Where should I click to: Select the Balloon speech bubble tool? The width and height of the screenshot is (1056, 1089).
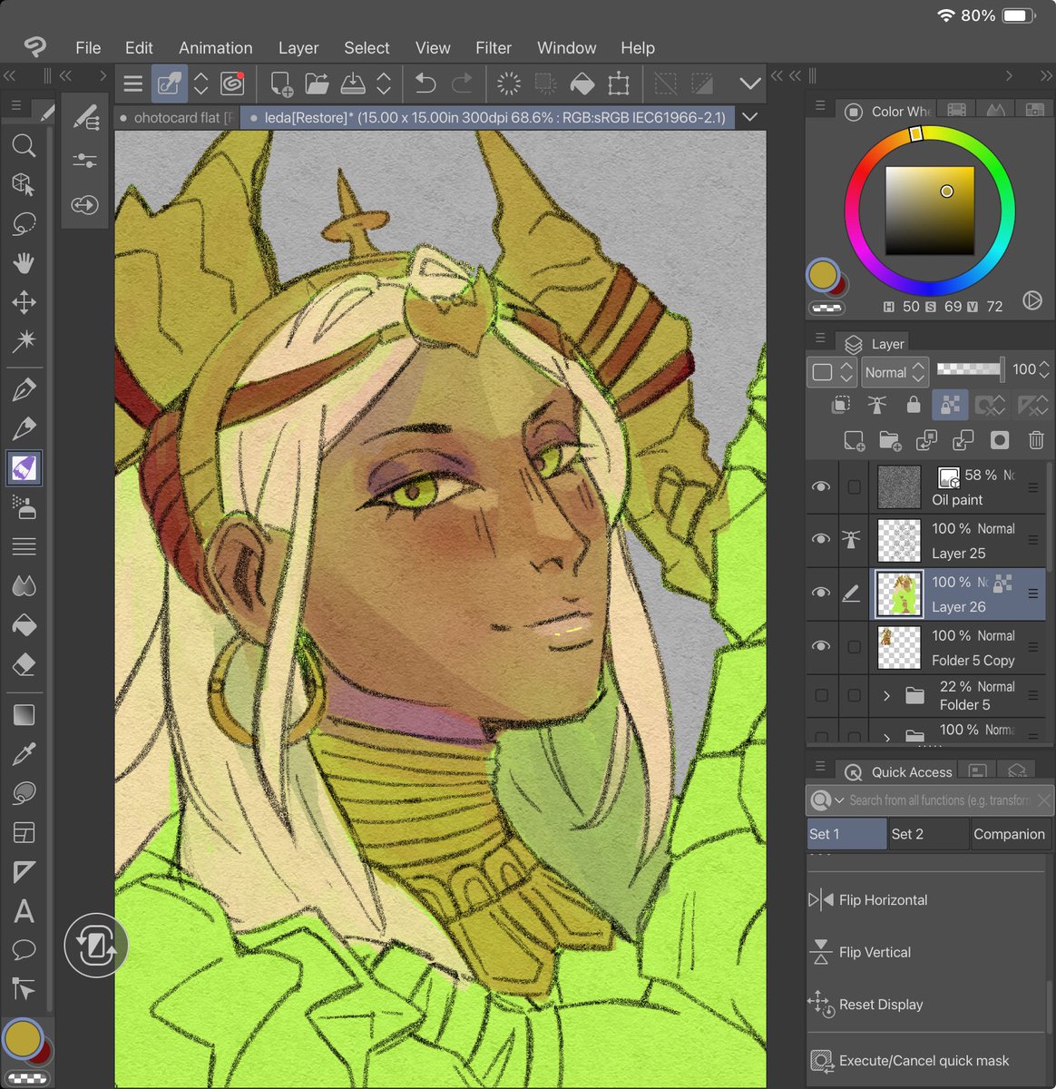coord(24,950)
